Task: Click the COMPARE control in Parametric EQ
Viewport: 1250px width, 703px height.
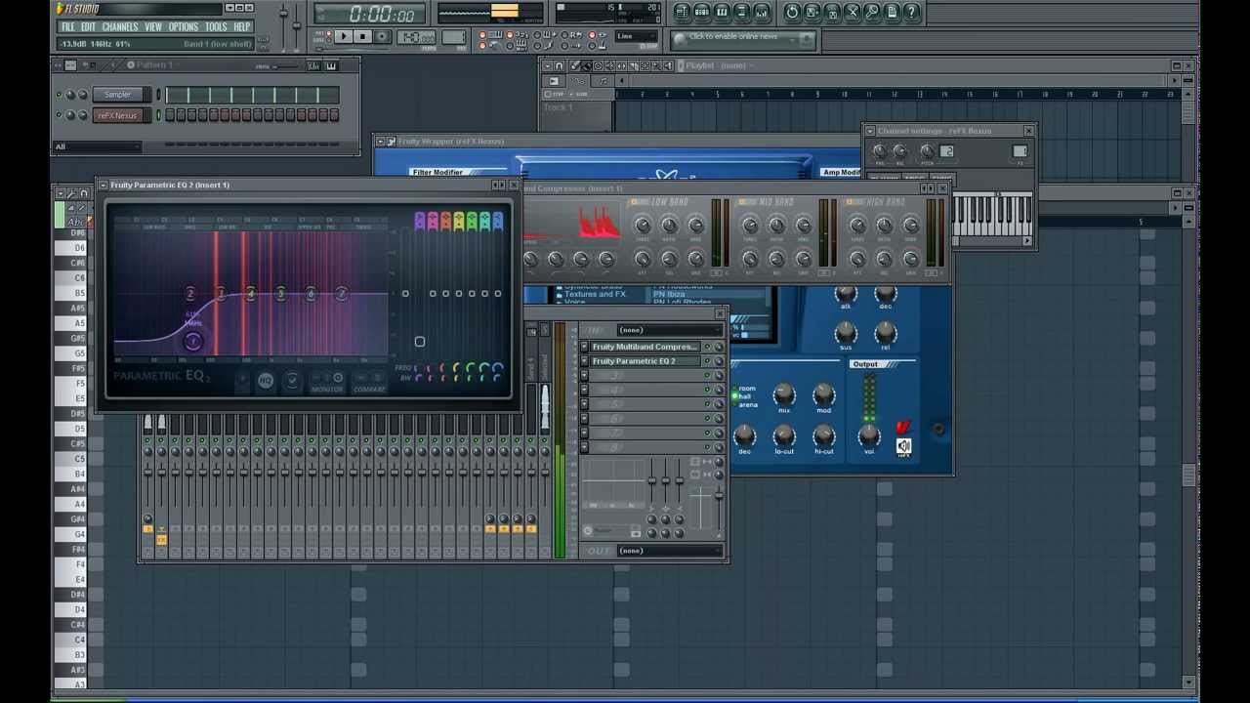Action: (x=369, y=383)
